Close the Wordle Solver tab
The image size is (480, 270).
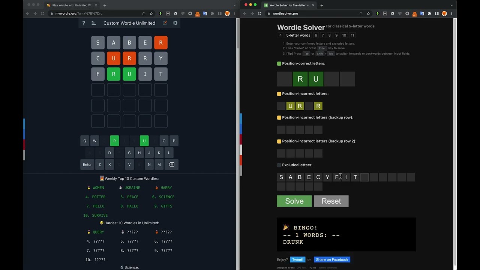(313, 5)
